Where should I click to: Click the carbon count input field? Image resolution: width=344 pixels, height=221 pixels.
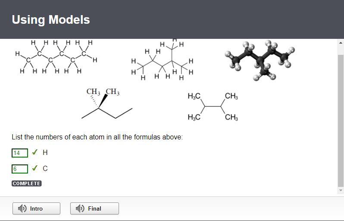click(20, 169)
